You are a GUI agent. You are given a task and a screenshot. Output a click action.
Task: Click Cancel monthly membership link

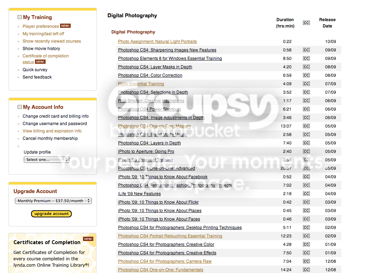pyautogui.click(x=50, y=138)
